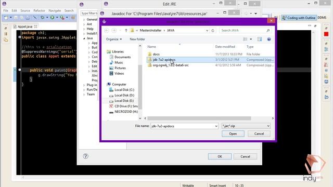Open the address bar history dropdown
Screen dimensions: 333x187
207,30
